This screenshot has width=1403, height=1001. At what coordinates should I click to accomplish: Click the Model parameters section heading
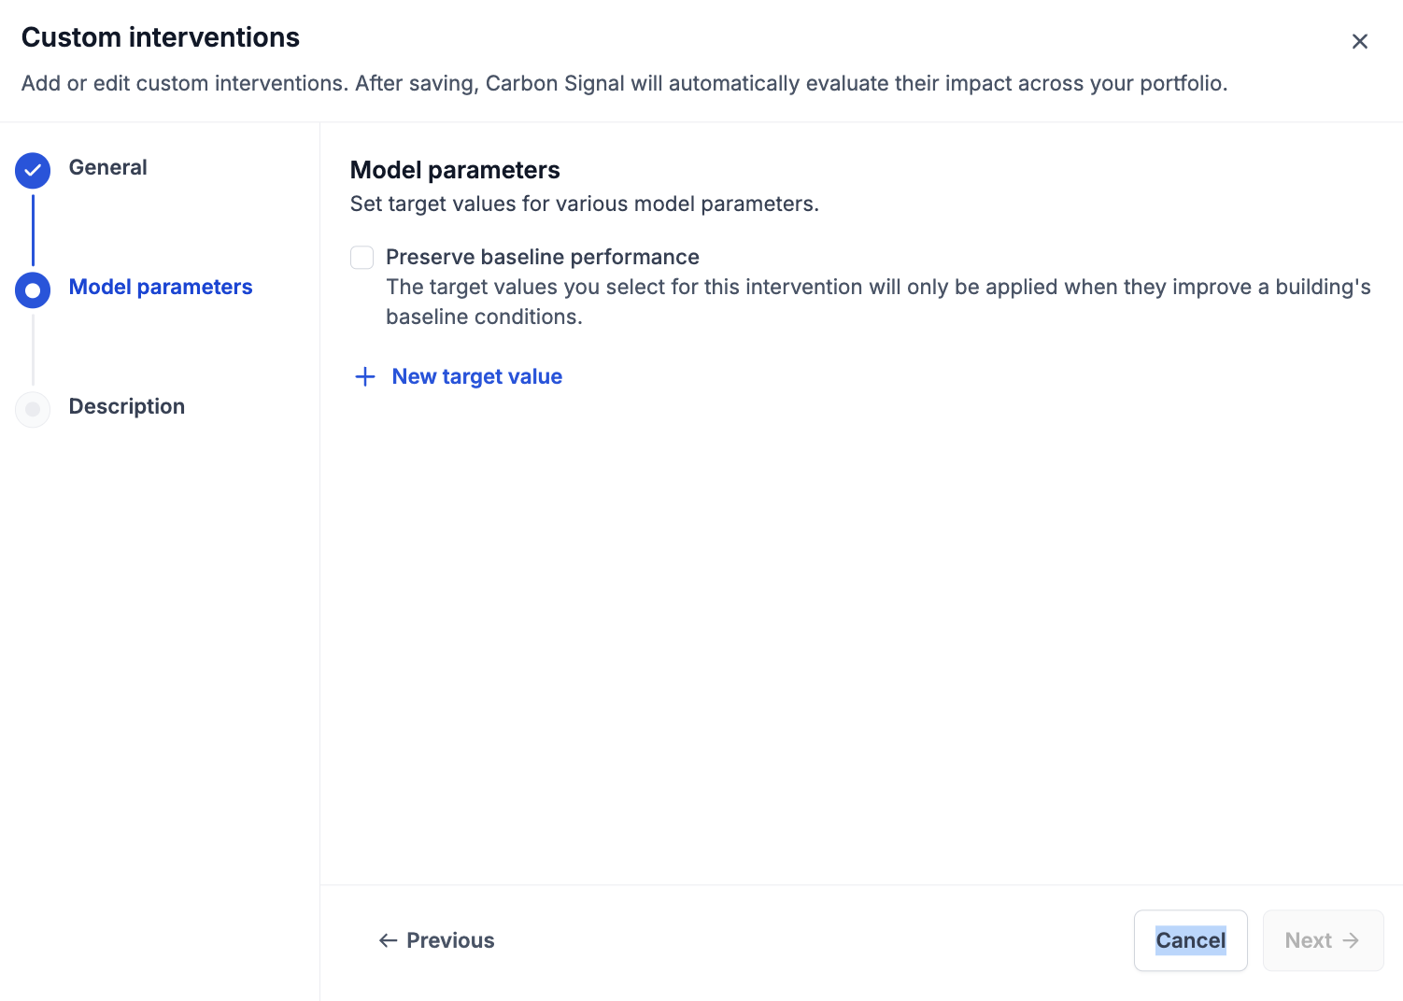[x=455, y=170]
